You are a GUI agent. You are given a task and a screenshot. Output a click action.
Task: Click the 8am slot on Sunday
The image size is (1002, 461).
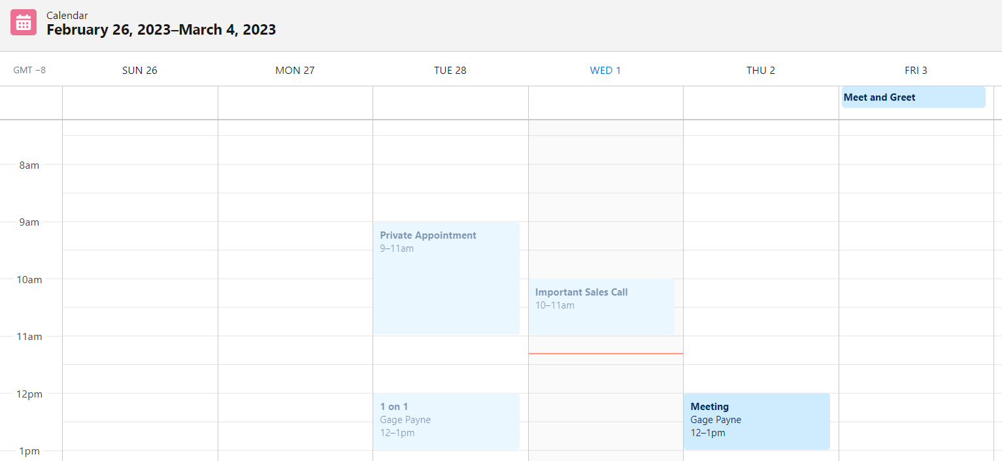[140, 179]
